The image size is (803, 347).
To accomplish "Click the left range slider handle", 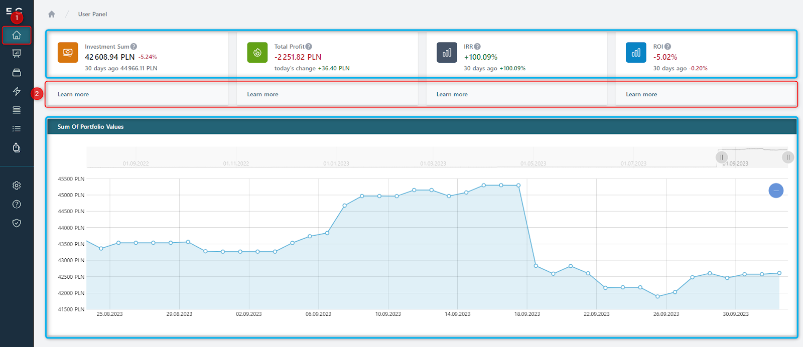I will tap(722, 157).
